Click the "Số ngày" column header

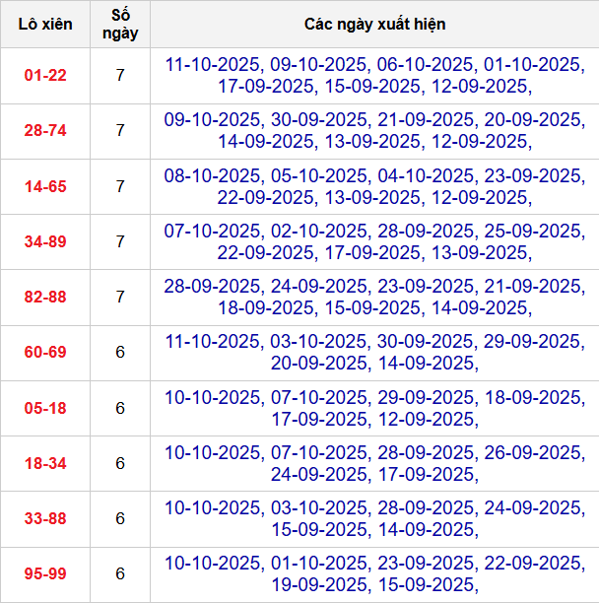120,24
